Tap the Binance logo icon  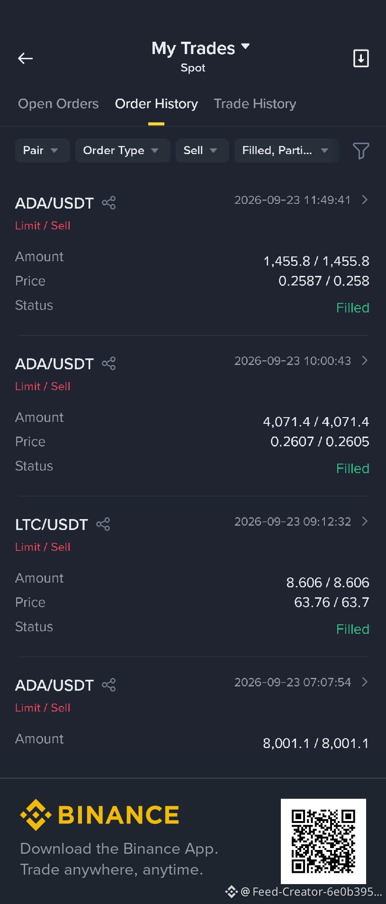pos(36,815)
